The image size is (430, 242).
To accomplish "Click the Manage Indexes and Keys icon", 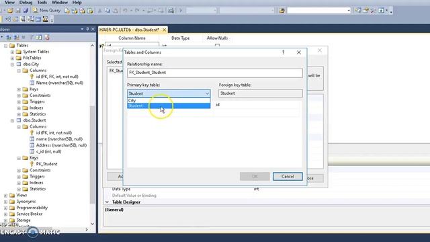I will [15, 19].
